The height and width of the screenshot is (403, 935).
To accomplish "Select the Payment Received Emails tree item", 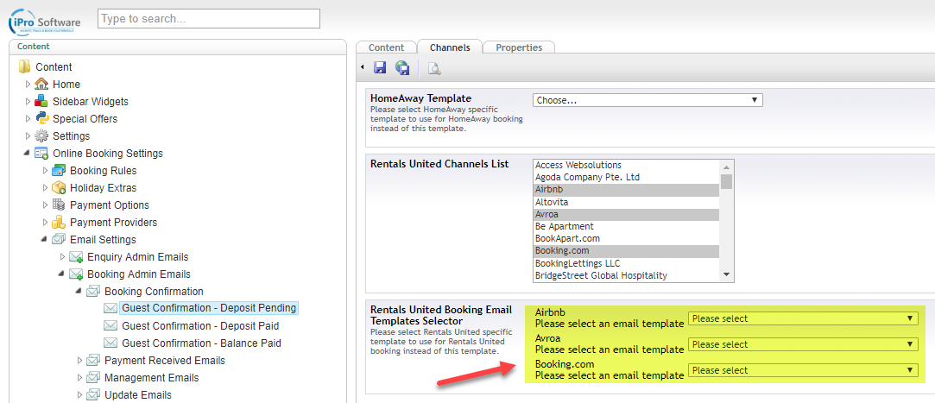I will pos(165,361).
